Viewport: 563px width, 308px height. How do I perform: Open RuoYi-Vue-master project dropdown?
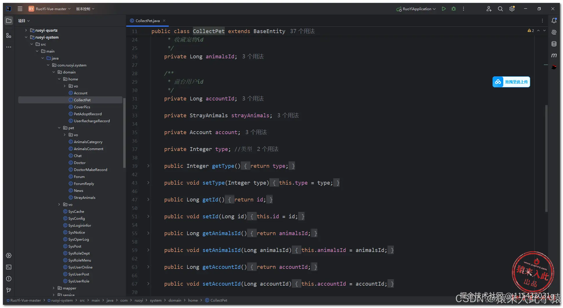[50, 9]
